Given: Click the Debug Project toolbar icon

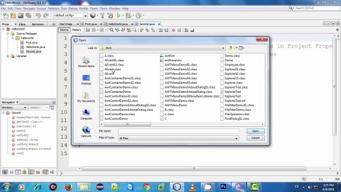Looking at the screenshot, I should pos(128,15).
